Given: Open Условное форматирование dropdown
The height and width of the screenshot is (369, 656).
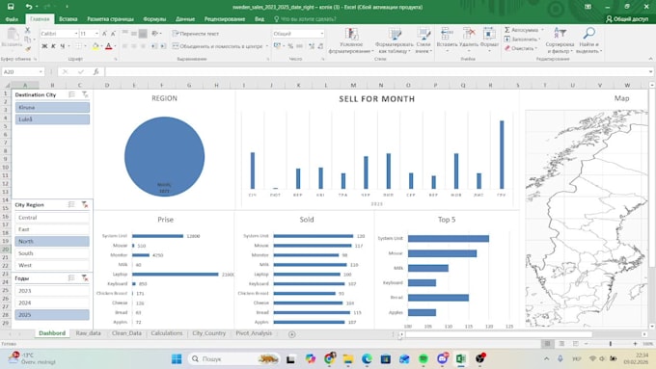Looking at the screenshot, I should click(351, 40).
